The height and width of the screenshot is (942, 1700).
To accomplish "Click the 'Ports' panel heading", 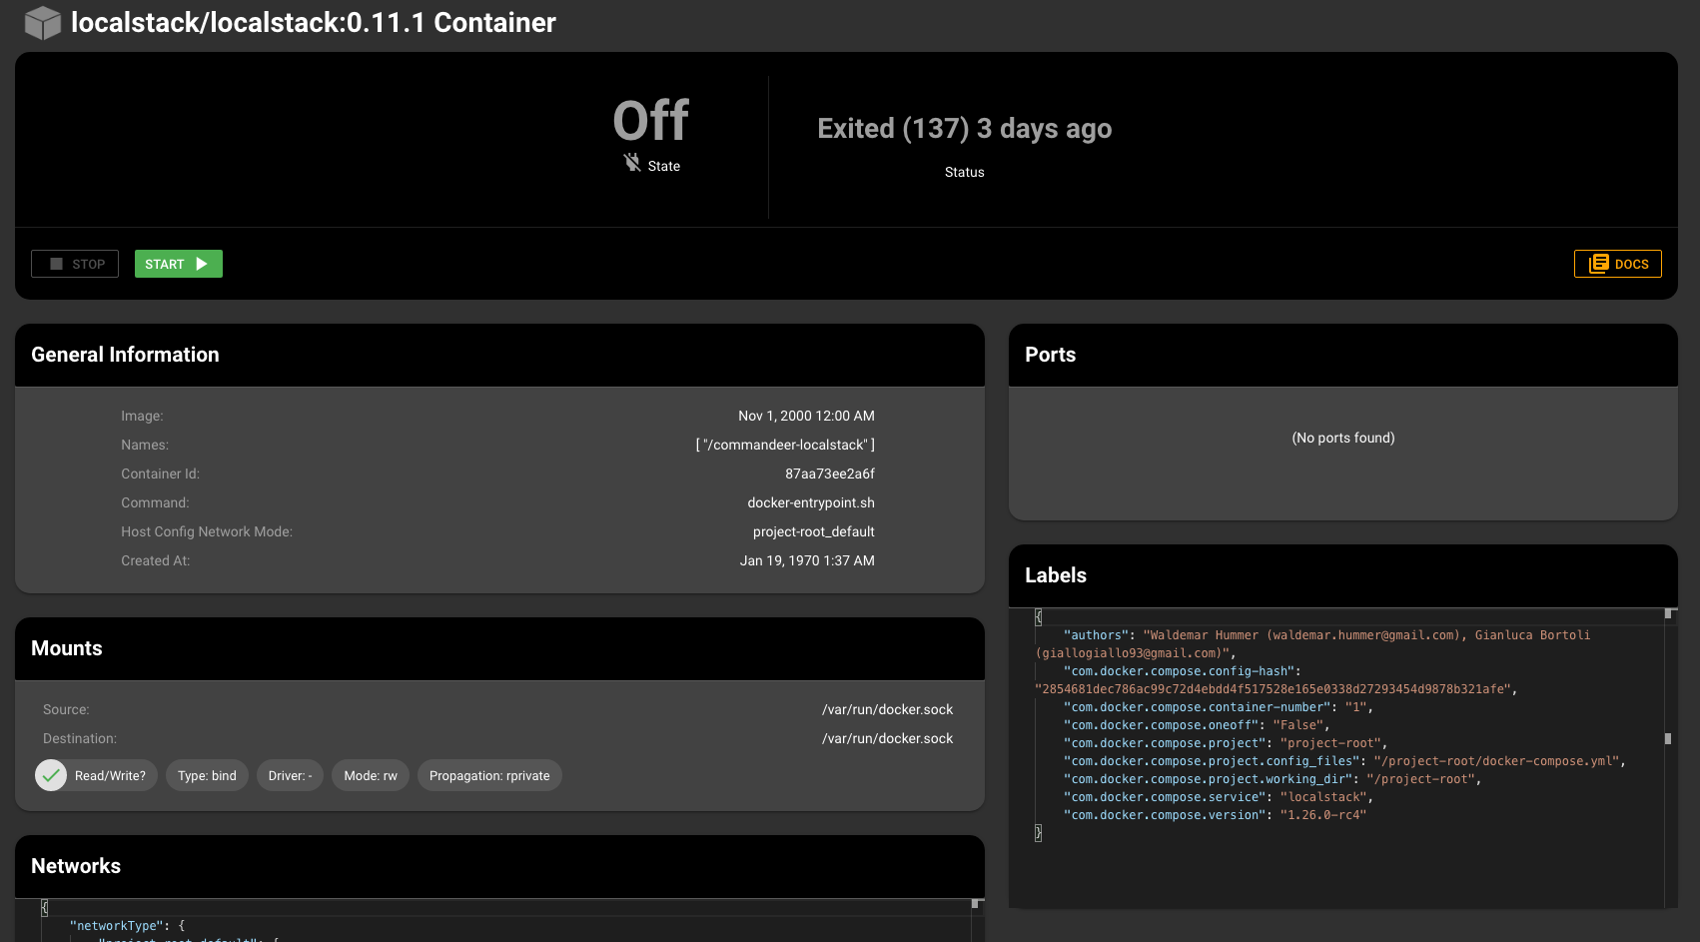I will pyautogui.click(x=1051, y=355).
